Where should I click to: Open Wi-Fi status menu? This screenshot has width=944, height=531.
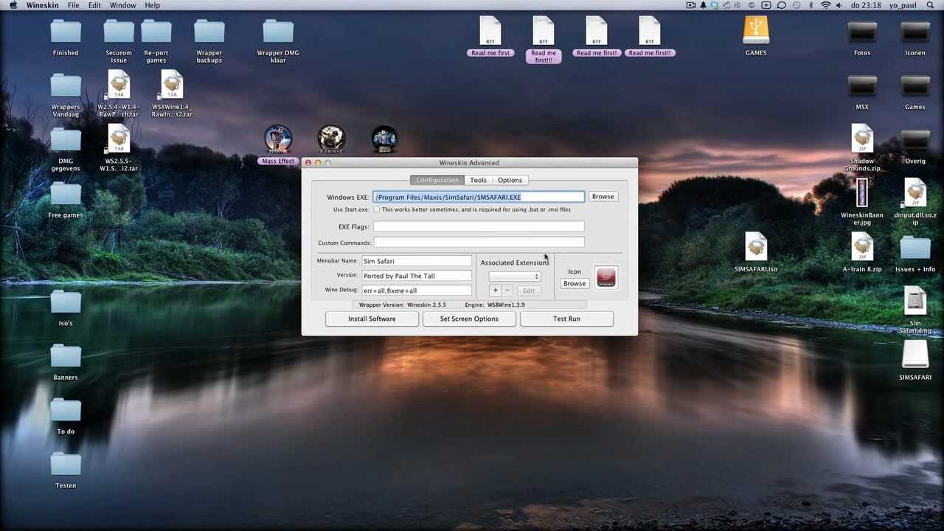[826, 5]
